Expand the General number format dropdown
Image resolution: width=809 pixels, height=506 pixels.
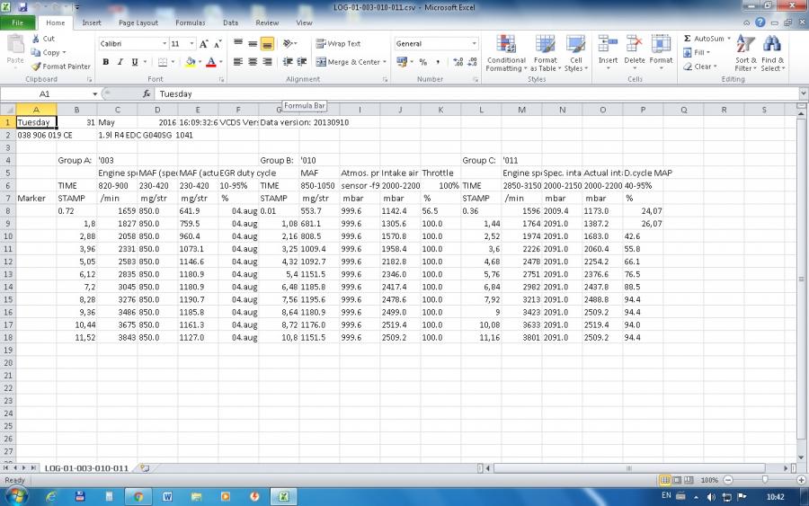474,43
